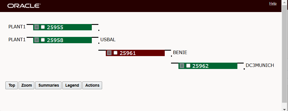Screen dimensions: 288x111
Task: Click the green 25962 shipment bar
Action: pos(208,66)
